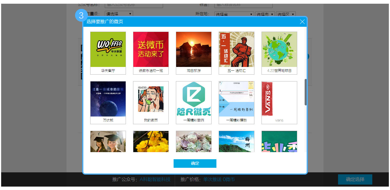Select the vans micro-page thumbnail
The width and height of the screenshot is (390, 190).
[x=279, y=99]
